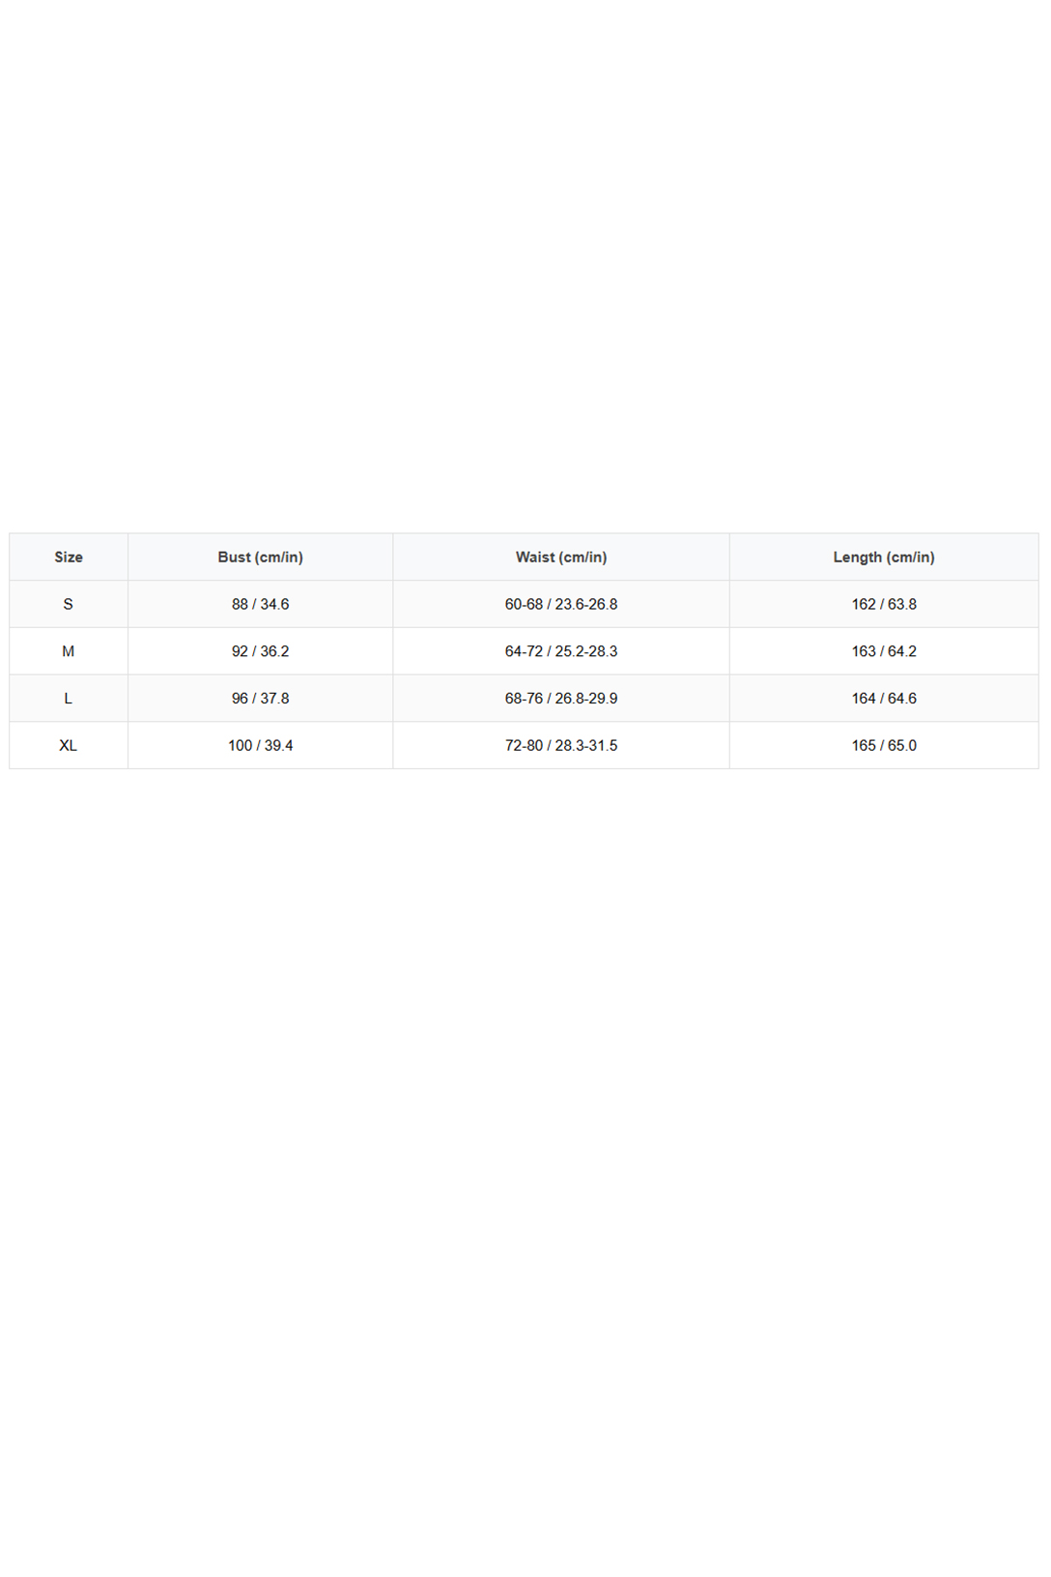Screen dimensions: 1051x1577
Task: Click length value 162 / 63.8
Action: point(884,604)
